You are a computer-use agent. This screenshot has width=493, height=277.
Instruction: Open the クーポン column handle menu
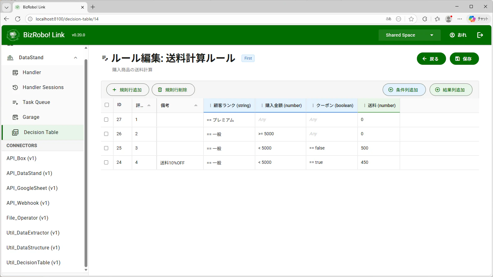[x=313, y=105]
